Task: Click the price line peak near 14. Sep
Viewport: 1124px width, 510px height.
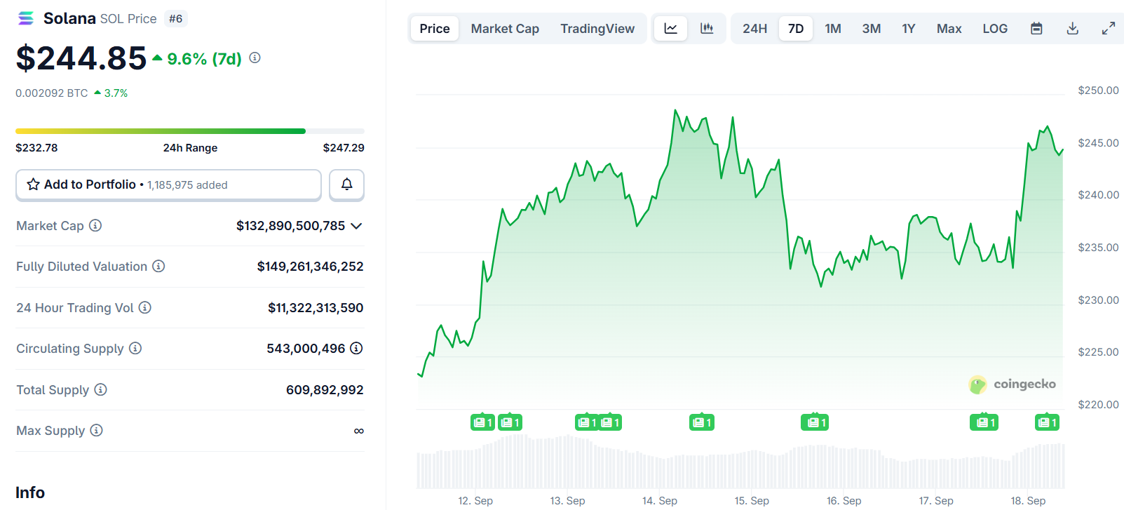Action: coord(675,110)
